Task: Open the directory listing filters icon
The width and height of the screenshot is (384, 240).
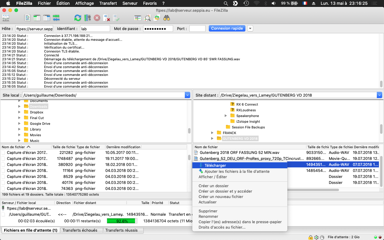Action: point(138,18)
